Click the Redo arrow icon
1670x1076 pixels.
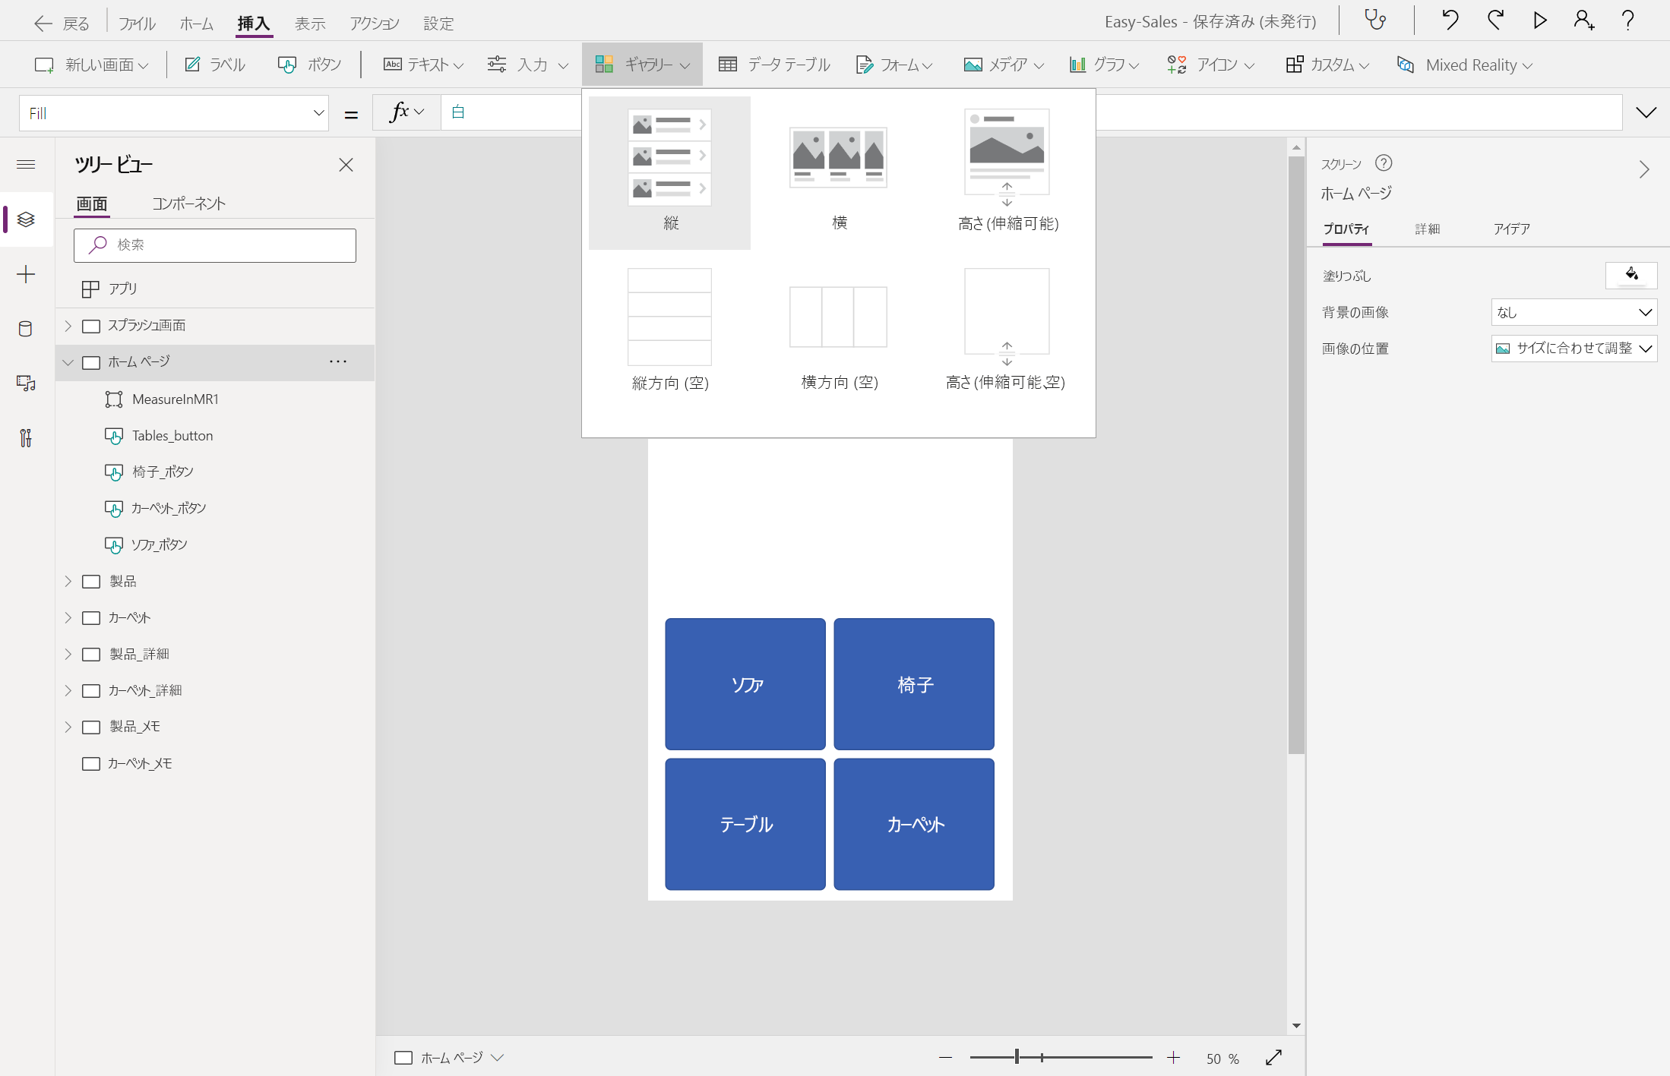pyautogui.click(x=1495, y=21)
